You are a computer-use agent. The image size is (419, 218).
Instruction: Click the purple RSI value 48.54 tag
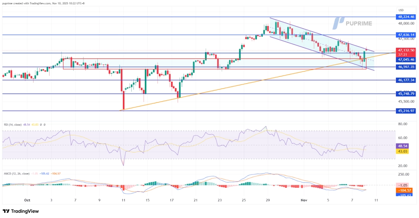[403, 146]
